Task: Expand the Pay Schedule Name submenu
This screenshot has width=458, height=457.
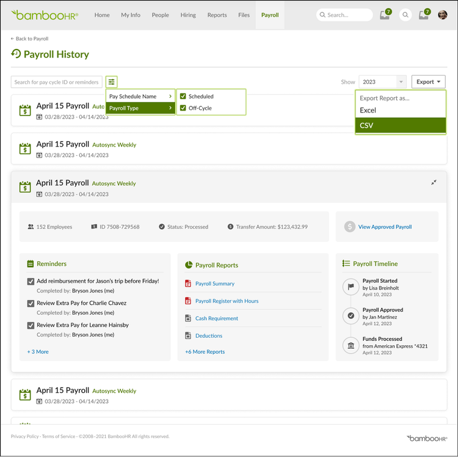Action: 140,96
